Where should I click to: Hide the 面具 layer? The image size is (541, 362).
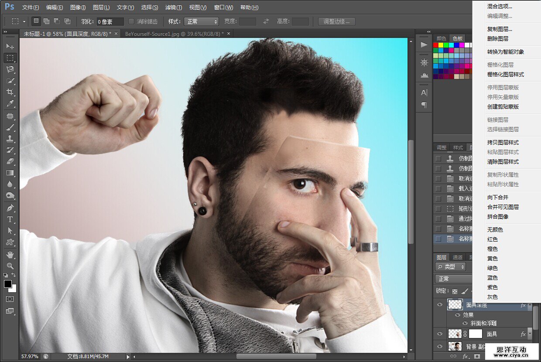(440, 334)
